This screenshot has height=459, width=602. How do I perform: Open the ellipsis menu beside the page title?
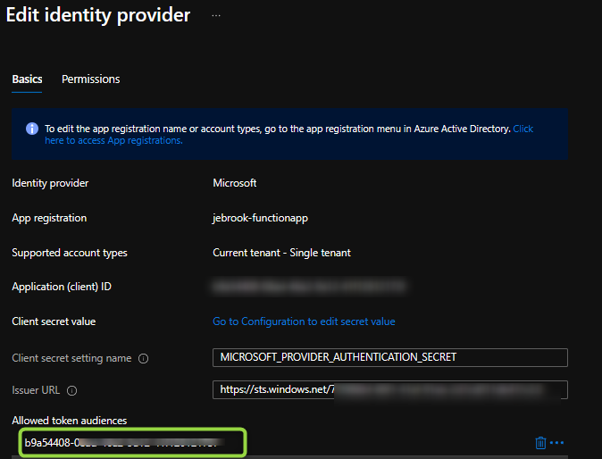coord(216,15)
